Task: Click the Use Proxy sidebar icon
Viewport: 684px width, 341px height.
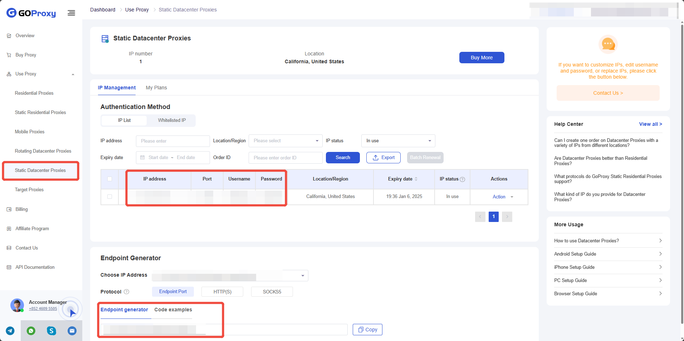Action: click(x=9, y=74)
